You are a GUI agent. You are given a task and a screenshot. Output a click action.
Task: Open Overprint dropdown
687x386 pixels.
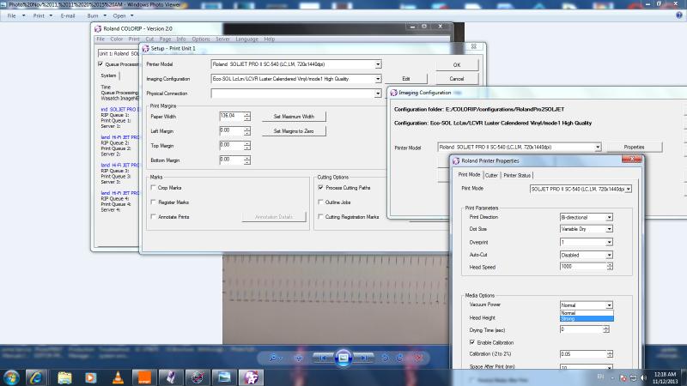pyautogui.click(x=609, y=242)
